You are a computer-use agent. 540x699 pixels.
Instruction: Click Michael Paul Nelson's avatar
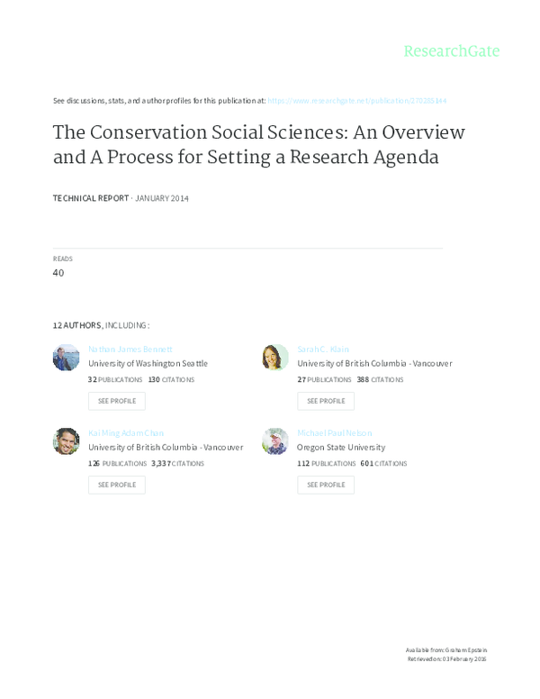pyautogui.click(x=275, y=441)
